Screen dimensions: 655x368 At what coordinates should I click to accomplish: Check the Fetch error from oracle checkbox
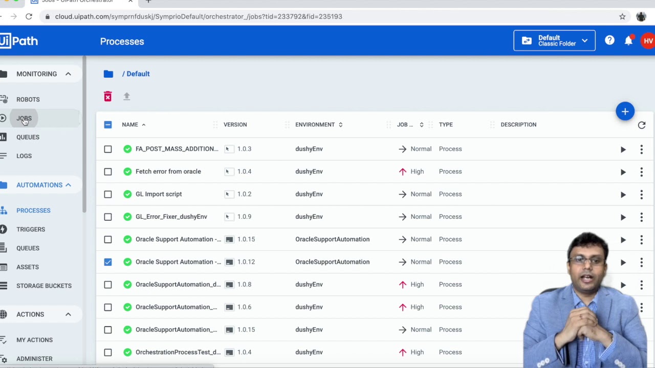pyautogui.click(x=107, y=172)
